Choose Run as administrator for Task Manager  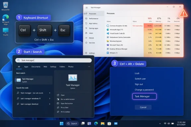[66, 99]
